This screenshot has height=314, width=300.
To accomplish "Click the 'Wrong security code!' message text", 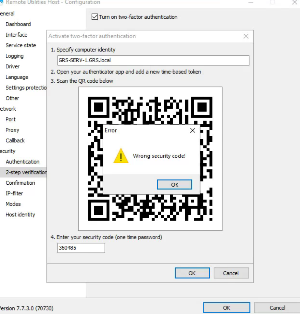I will coord(159,156).
